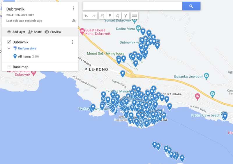Click the Share button
The image size is (233, 164).
point(35,32)
